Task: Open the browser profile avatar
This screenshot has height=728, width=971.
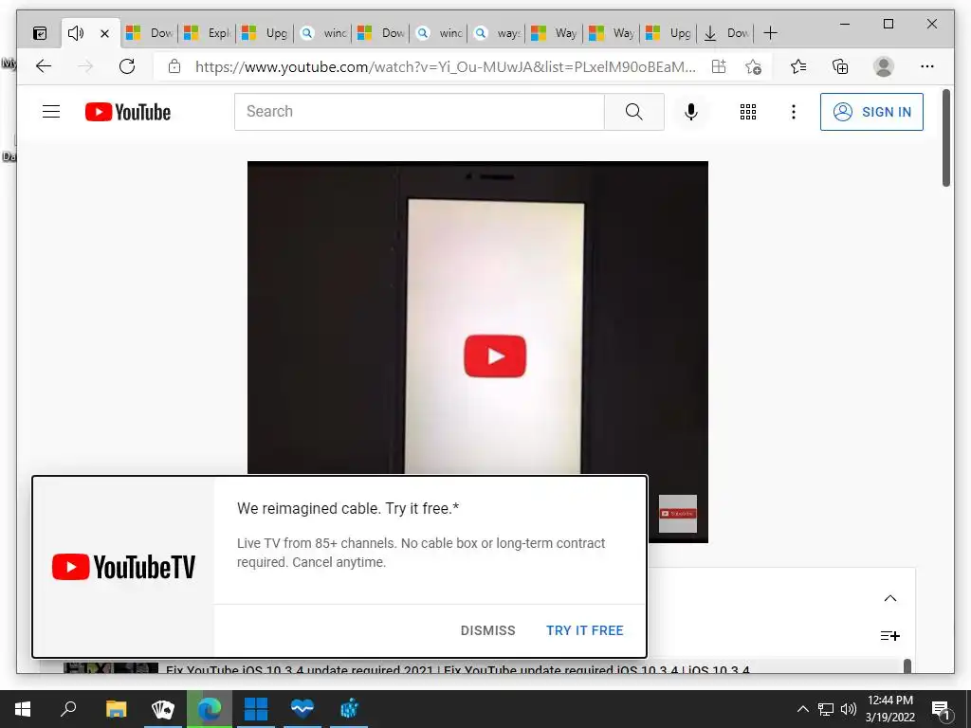Action: pyautogui.click(x=884, y=66)
